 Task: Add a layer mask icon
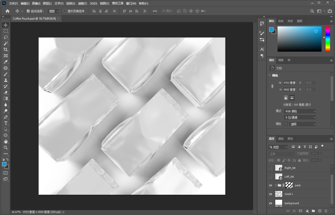tap(300, 211)
